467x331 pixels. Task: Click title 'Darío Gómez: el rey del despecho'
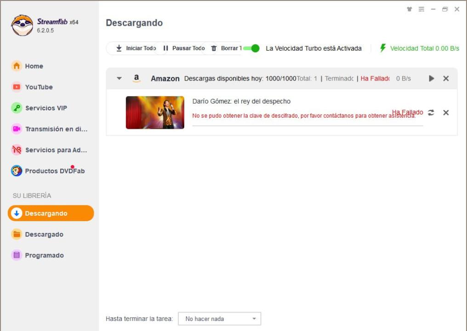[x=241, y=101]
